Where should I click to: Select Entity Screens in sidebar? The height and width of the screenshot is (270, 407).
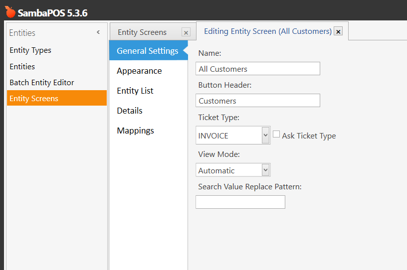57,98
